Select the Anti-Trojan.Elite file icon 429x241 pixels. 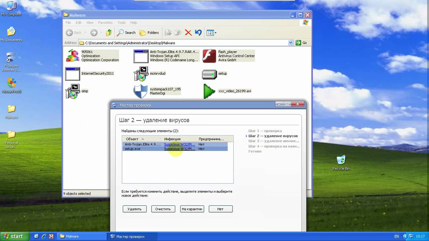click(141, 56)
